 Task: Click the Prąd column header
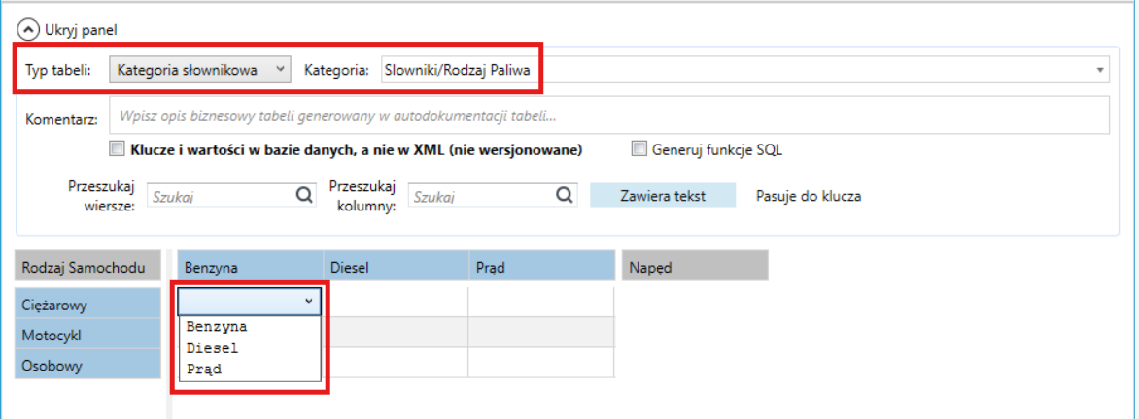pos(542,266)
